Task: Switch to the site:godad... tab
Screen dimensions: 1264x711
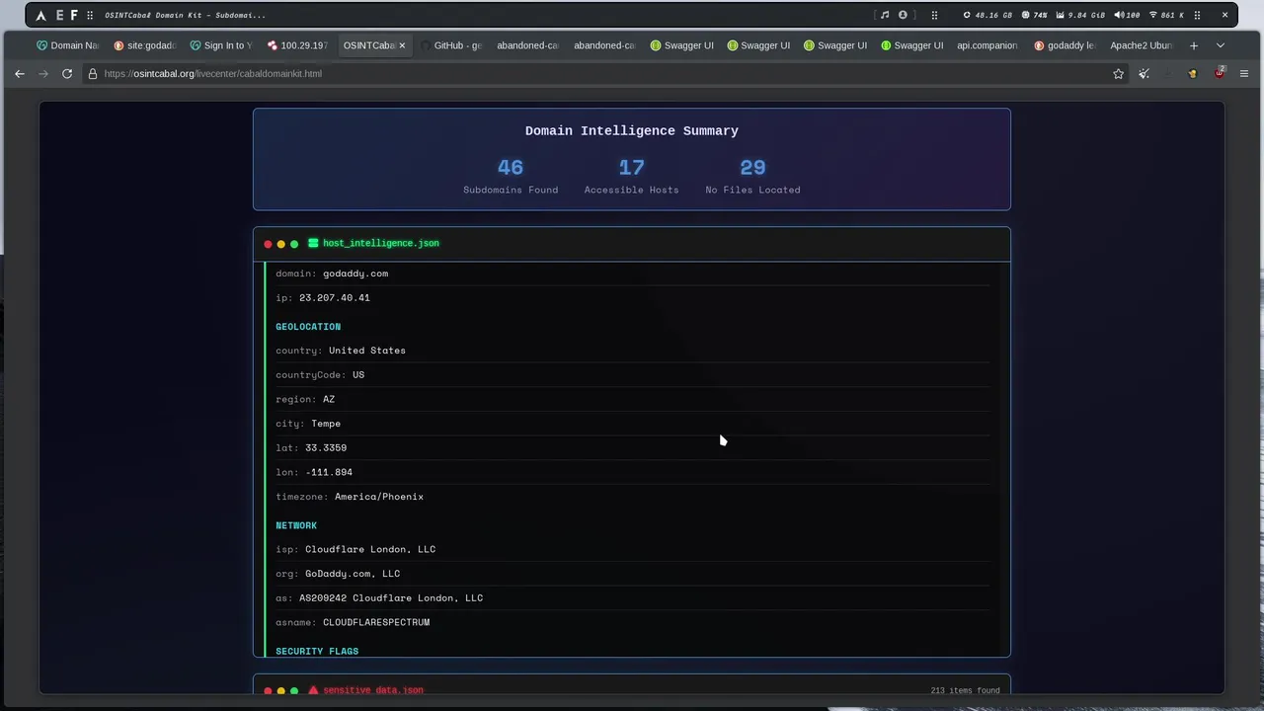Action: pyautogui.click(x=144, y=45)
